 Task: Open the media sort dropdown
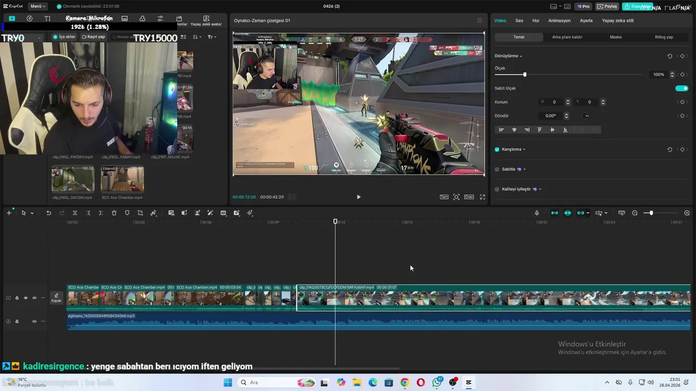pyautogui.click(x=197, y=37)
